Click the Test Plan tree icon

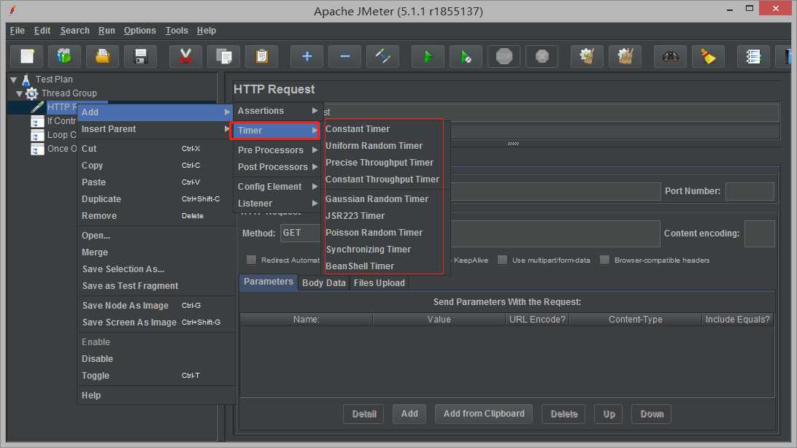[26, 80]
